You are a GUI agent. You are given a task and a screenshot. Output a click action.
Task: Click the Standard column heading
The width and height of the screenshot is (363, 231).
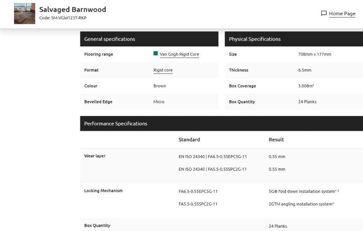[189, 139]
